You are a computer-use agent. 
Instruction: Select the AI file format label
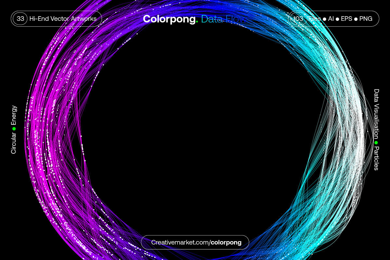pyautogui.click(x=331, y=19)
